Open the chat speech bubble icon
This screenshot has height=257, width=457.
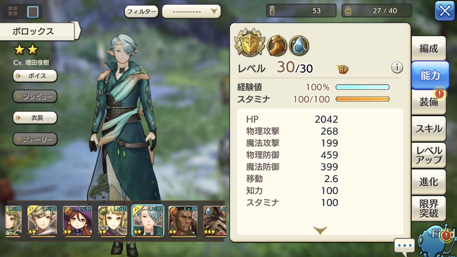pos(405,246)
